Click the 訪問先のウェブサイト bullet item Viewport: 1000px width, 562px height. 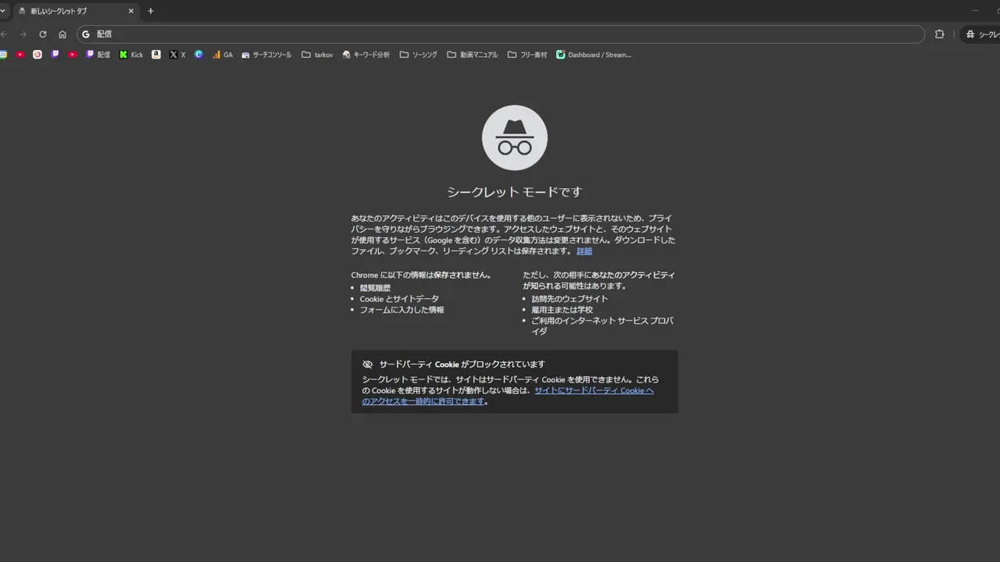click(570, 299)
